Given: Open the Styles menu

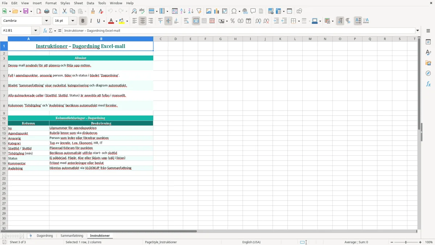Looking at the screenshot, I should [x=65, y=3].
